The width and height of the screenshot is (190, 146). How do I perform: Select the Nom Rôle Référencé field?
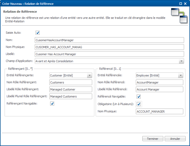coord(160,82)
